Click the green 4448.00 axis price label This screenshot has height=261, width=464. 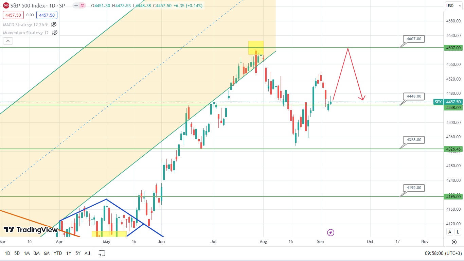(453, 107)
